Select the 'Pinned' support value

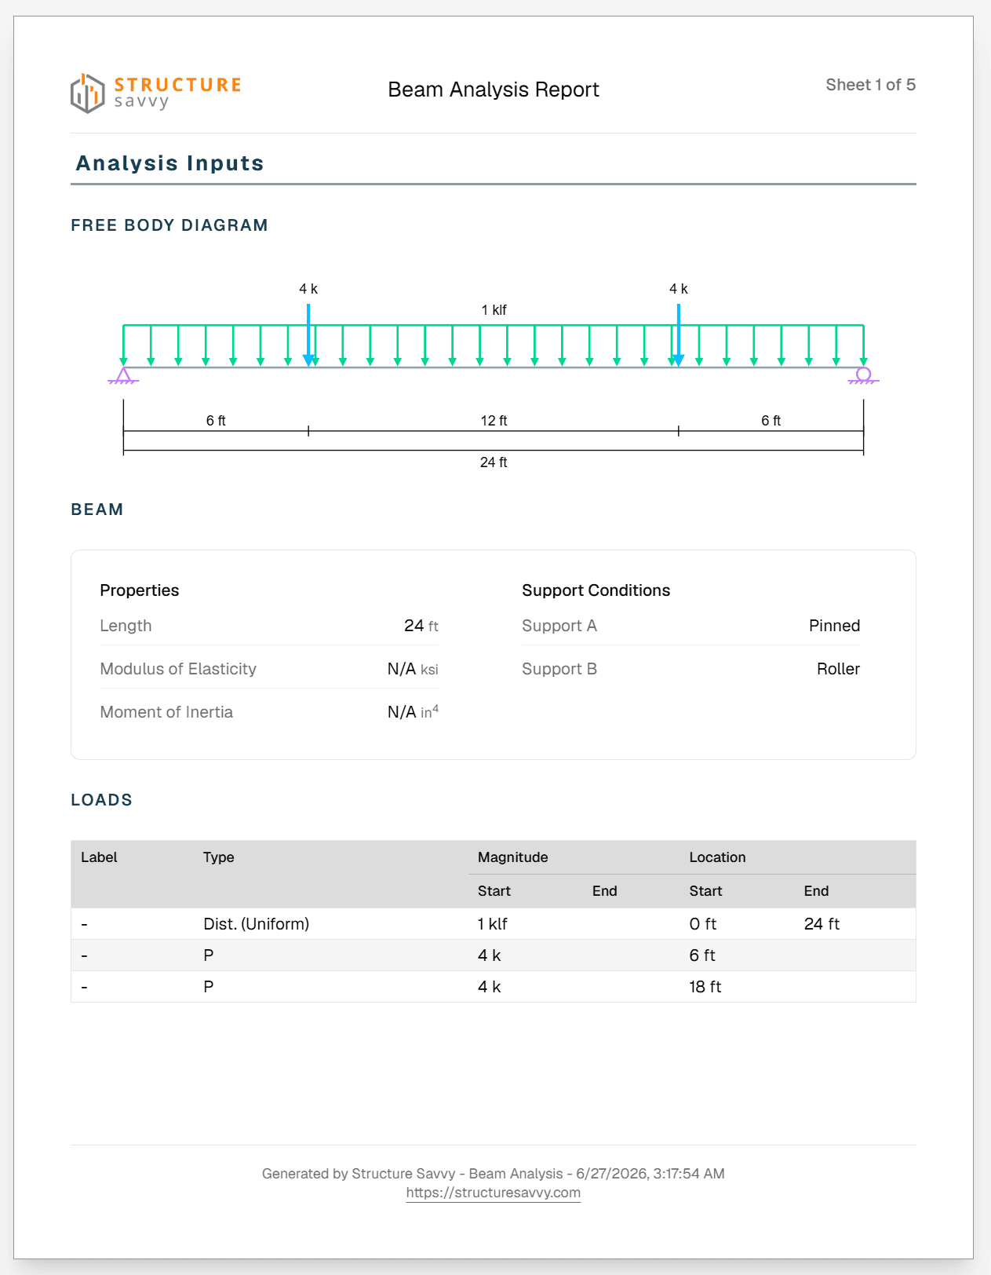[x=835, y=626]
